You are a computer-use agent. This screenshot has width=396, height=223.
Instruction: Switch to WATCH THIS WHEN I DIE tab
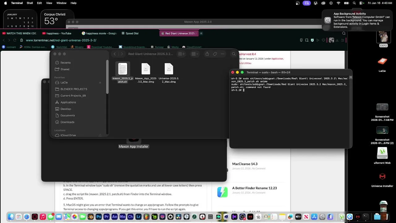[x=19, y=33]
